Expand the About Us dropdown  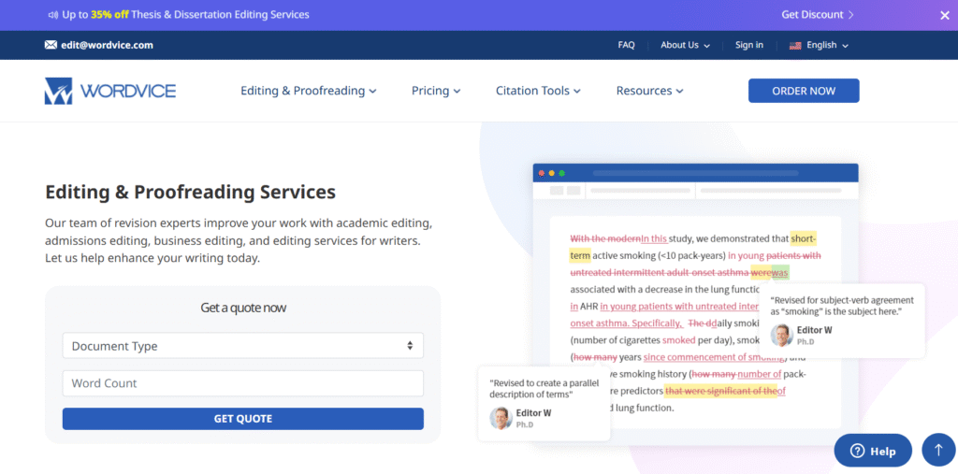[x=685, y=45]
